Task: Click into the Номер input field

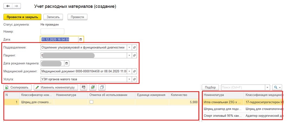Action: pyautogui.click(x=52, y=32)
